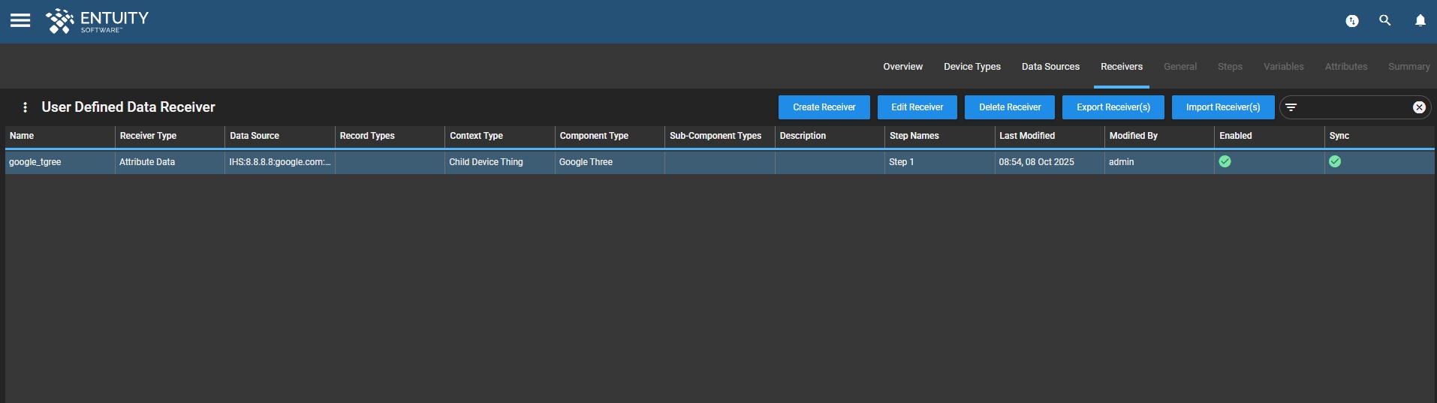Click Export Receiver(s)

pos(1113,107)
